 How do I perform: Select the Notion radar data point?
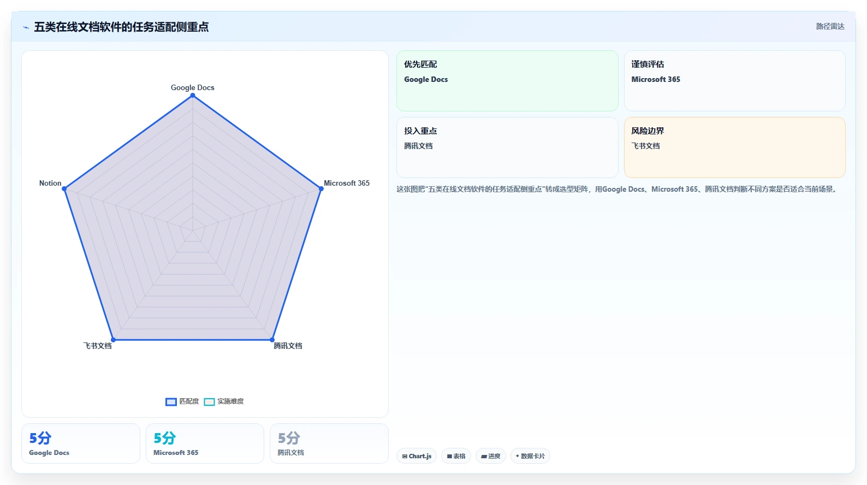click(x=64, y=189)
